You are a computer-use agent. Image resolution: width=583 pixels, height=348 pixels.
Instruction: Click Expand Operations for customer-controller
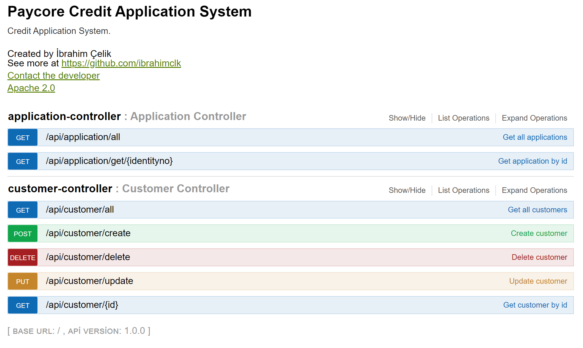click(x=534, y=190)
